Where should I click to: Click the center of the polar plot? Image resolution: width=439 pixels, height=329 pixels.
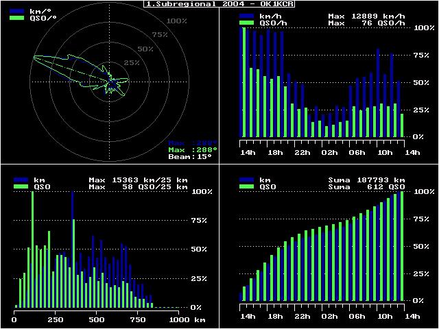tap(111, 82)
